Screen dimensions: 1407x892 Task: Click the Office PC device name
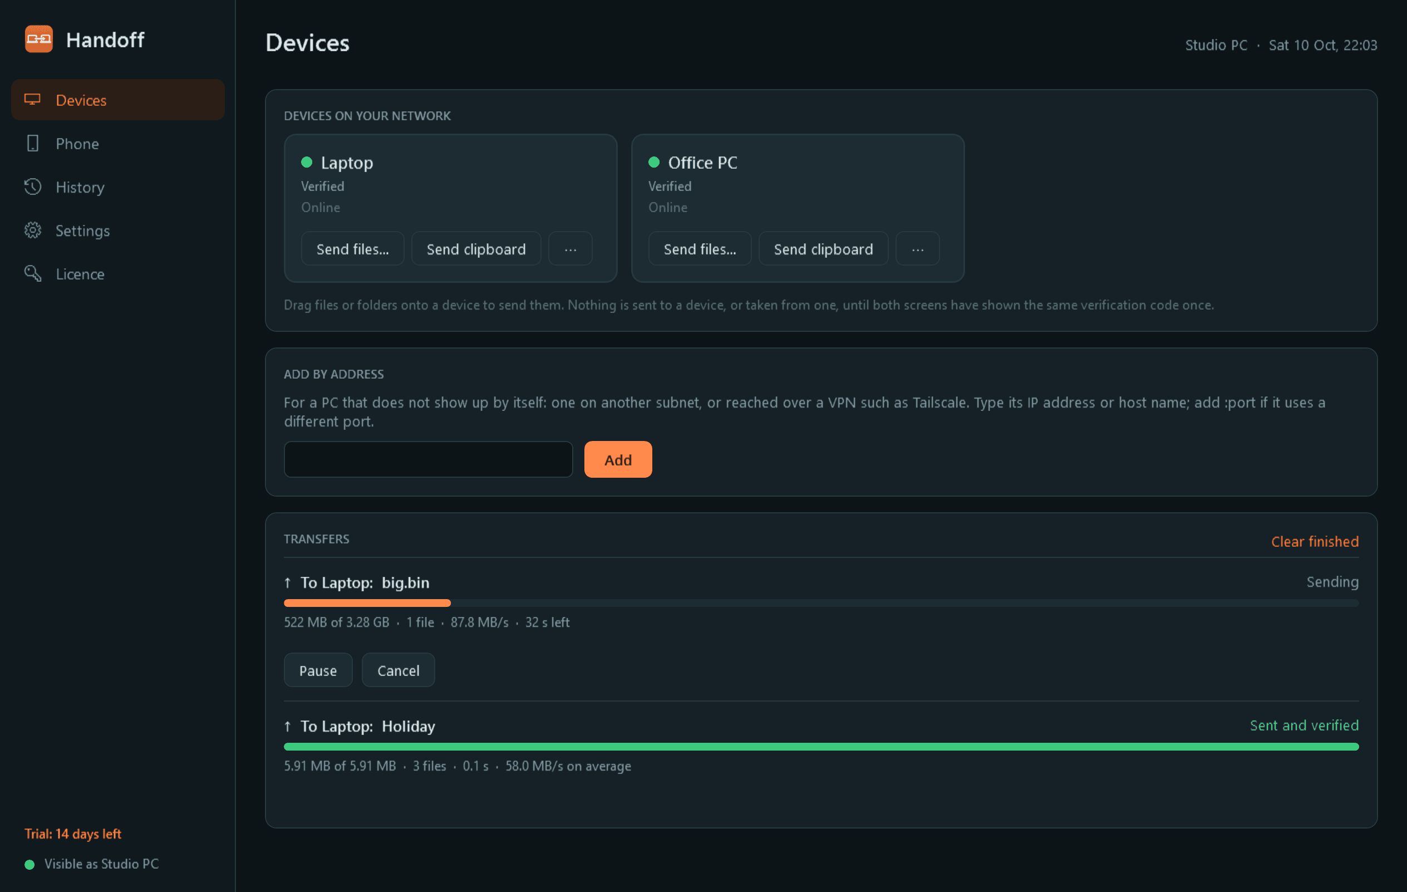703,163
